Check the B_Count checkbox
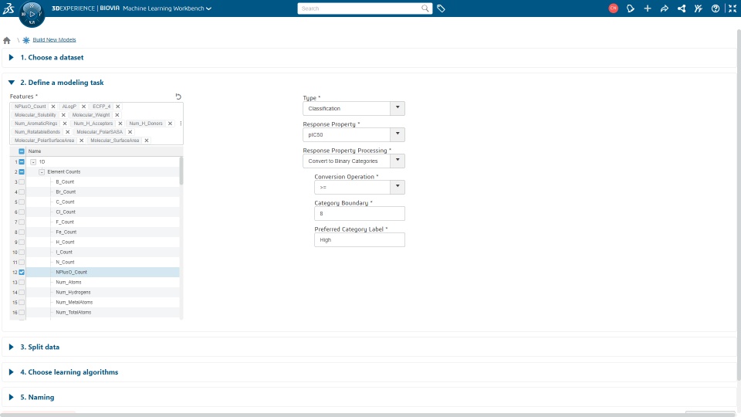This screenshot has width=741, height=417. point(22,181)
